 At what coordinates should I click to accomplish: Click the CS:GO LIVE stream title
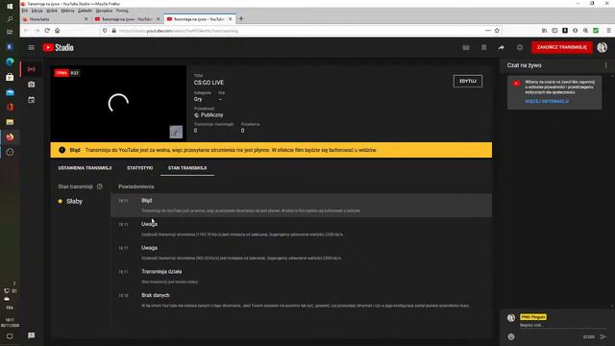[x=209, y=83]
